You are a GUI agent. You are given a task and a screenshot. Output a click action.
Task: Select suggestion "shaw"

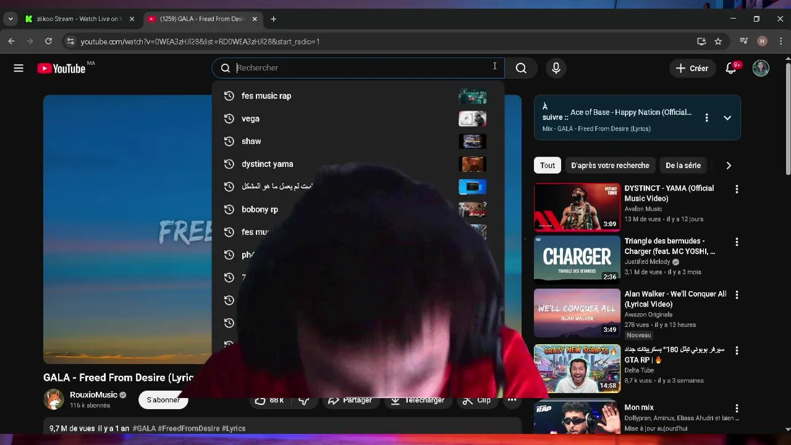tap(358, 141)
